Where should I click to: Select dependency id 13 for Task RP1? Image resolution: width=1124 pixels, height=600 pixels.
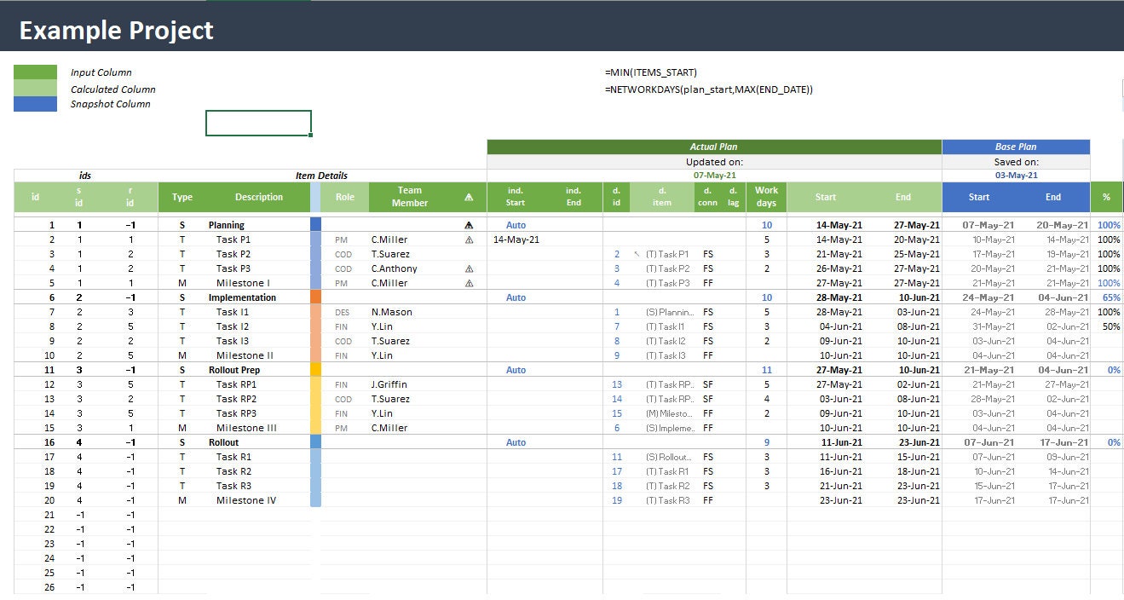point(616,384)
